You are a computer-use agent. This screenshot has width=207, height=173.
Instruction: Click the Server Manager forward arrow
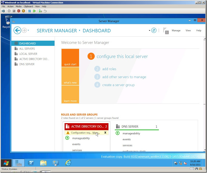point(24,30)
